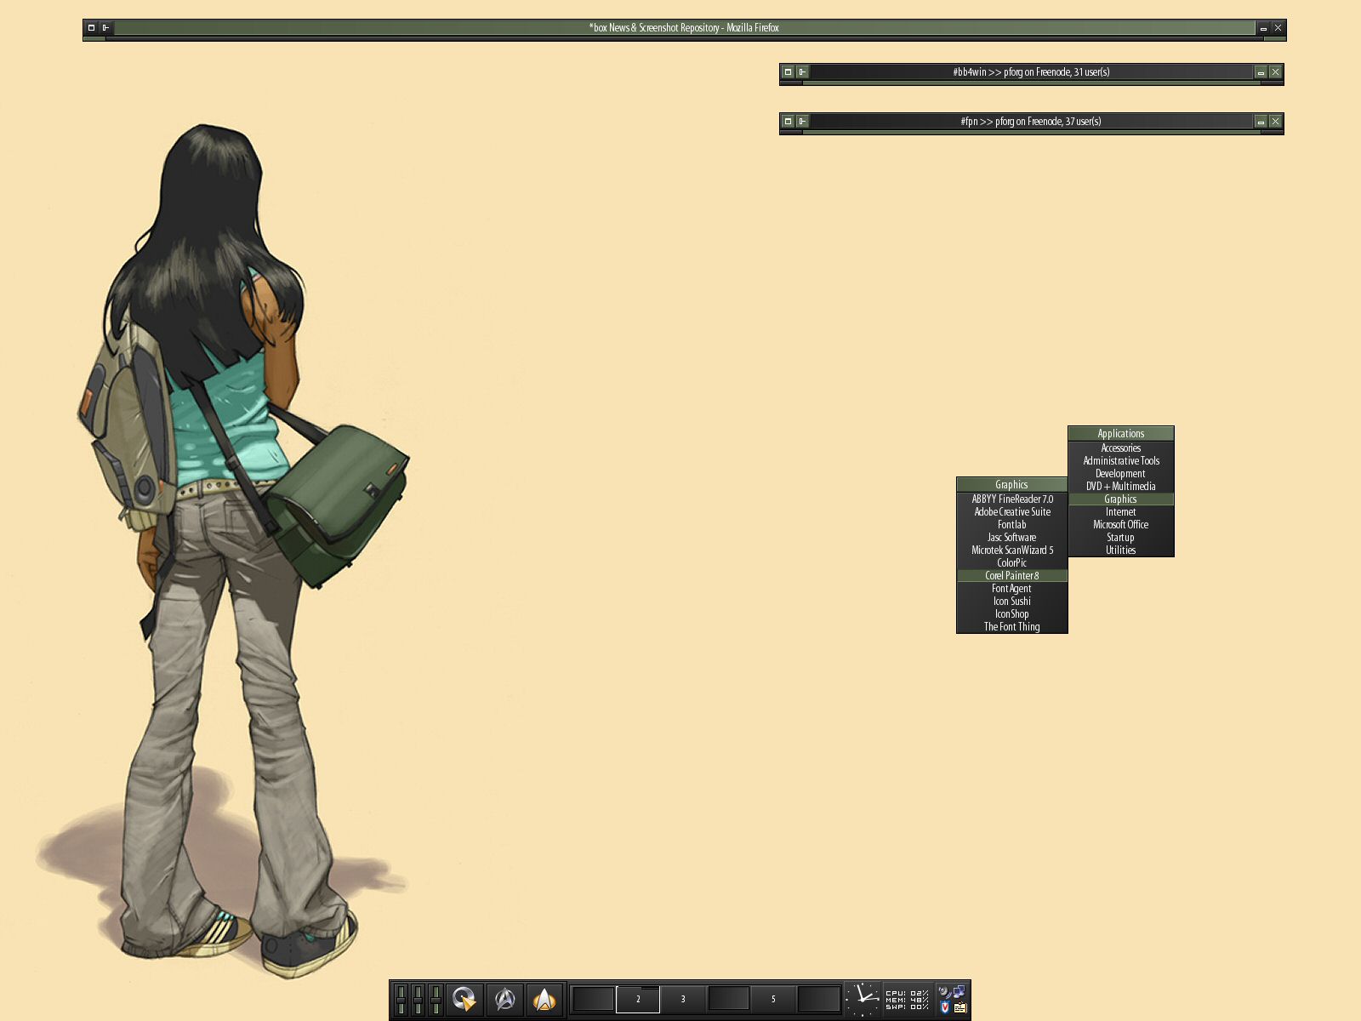The height and width of the screenshot is (1021, 1361).
Task: Adjust the first taskbar mixer slider
Action: (x=401, y=1000)
